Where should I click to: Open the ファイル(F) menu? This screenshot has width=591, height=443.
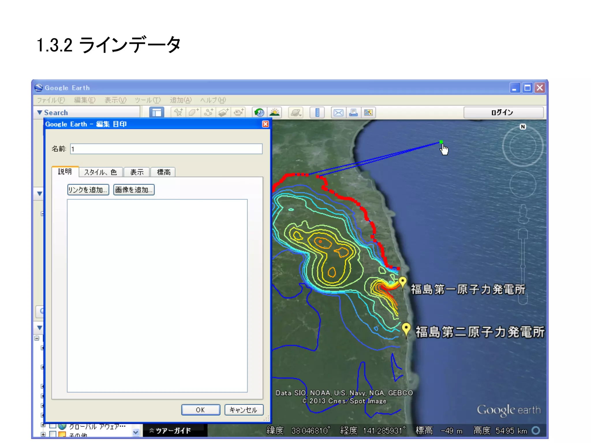point(51,100)
